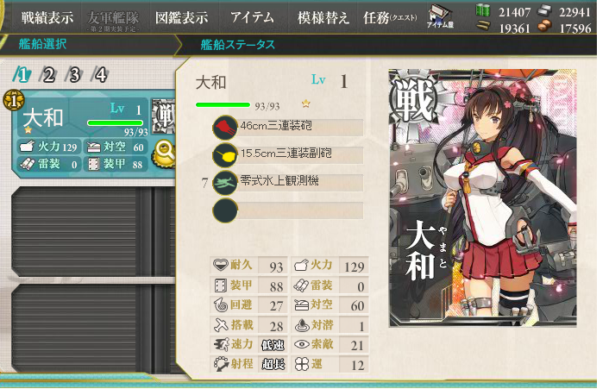Click the magnifying glass detail icon
The width and height of the screenshot is (609, 389).
(x=165, y=153)
